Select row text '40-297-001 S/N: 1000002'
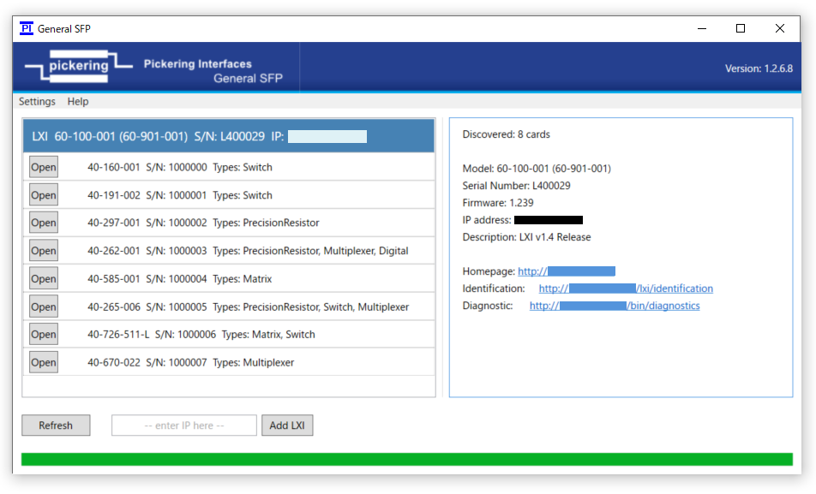This screenshot has height=494, width=816. point(147,223)
